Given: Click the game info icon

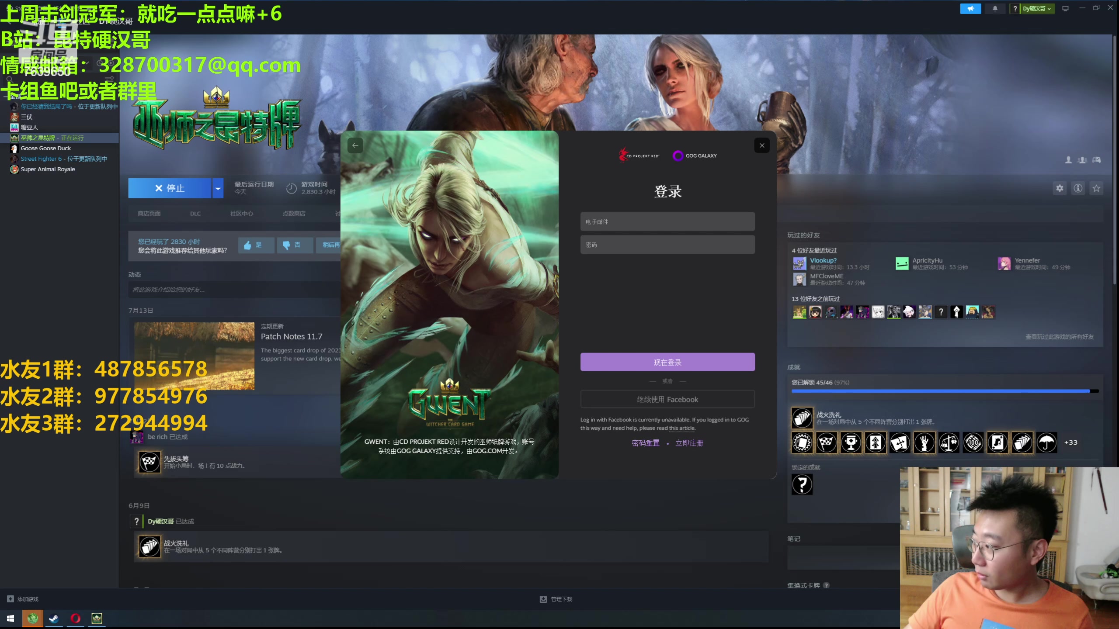Looking at the screenshot, I should pos(1078,188).
